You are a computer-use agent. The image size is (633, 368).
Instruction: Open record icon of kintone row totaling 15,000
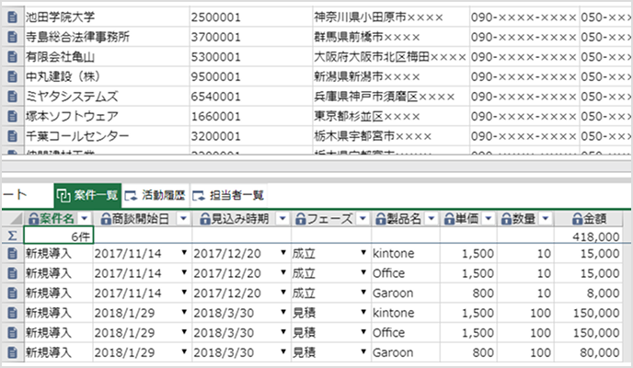tap(13, 253)
